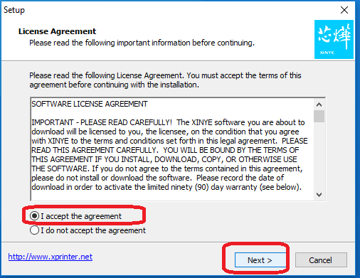This screenshot has height=278, width=360.
Task: Click the 'I accept the agreement' label text
Action: (x=81, y=216)
